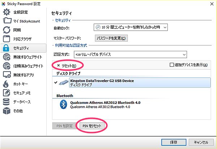Open the 自動ロック dropdown
Viewport: 217px width, 149px height.
(x=131, y=27)
